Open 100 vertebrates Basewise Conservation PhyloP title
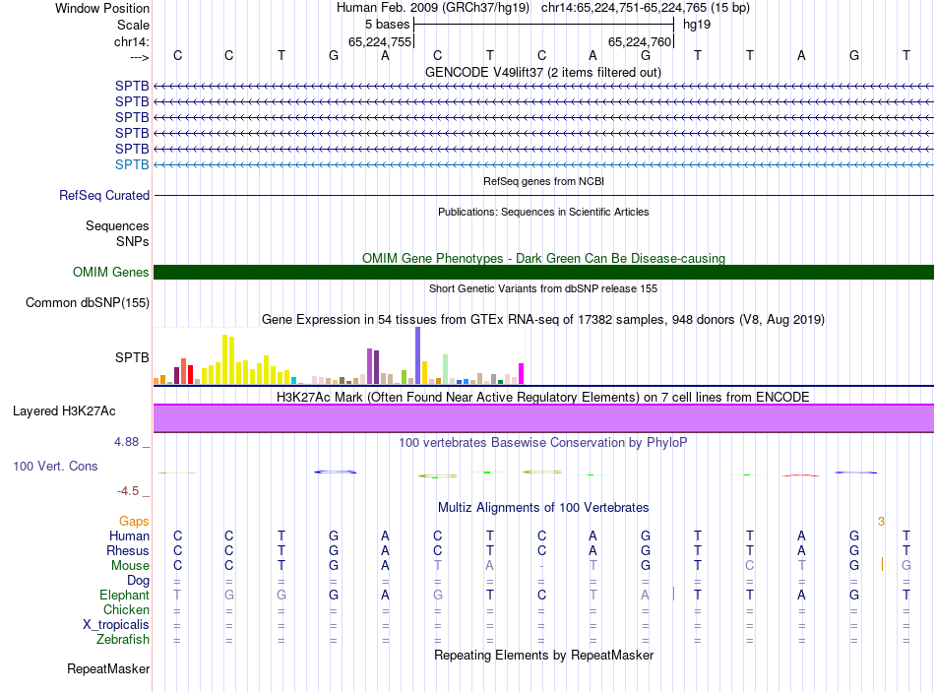Image resolution: width=935 pixels, height=692 pixels. pos(543,443)
